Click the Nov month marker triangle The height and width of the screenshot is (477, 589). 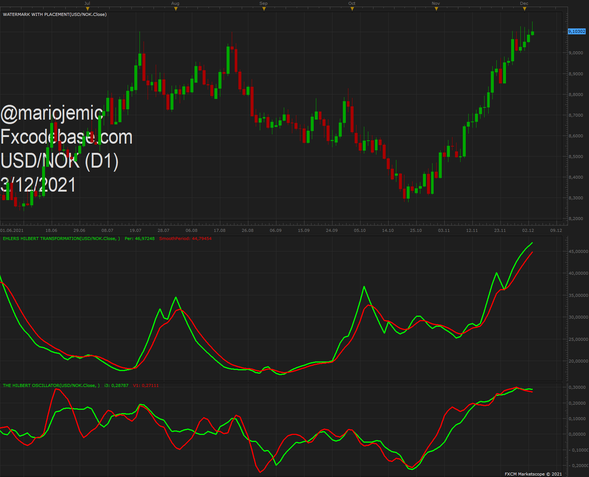pyautogui.click(x=436, y=9)
